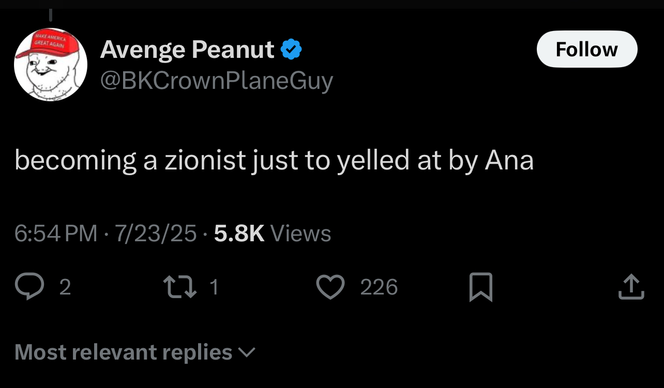Follow the Avenge Peanut account

pyautogui.click(x=587, y=49)
